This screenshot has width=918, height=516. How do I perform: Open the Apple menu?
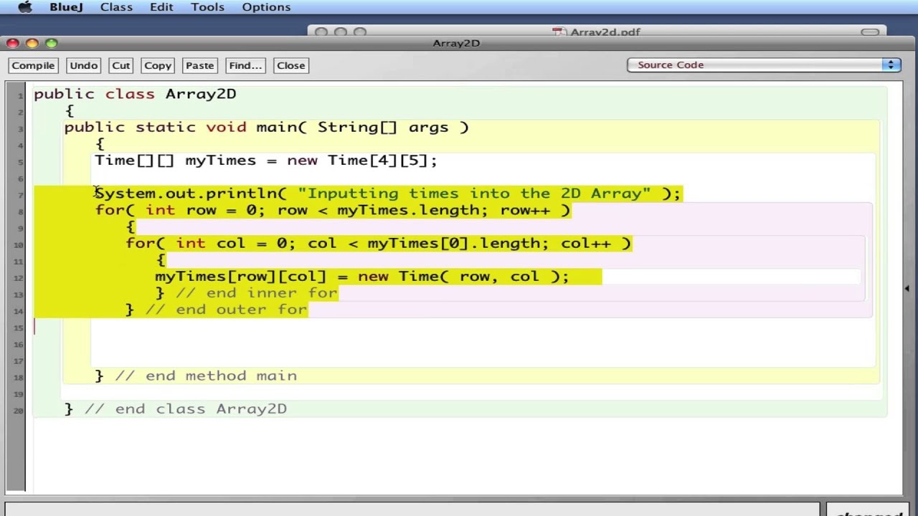coord(24,7)
